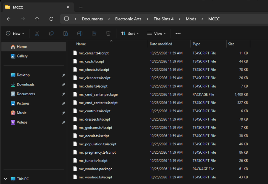268x184 pixels.
Task: Open Home in the navigation pane
Action: (x=34, y=47)
